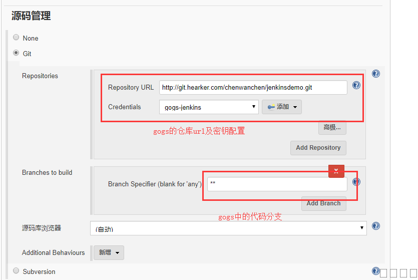The height and width of the screenshot is (280, 418).
Task: Click the Git option label text
Action: click(x=27, y=54)
